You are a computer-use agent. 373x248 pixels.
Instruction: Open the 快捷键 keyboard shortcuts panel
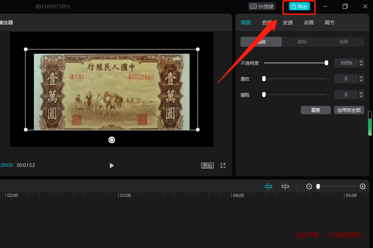coord(262,6)
